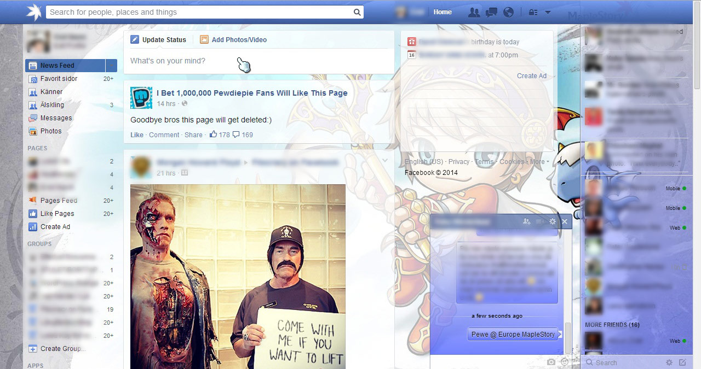Open chat sidebar options gear

[669, 362]
